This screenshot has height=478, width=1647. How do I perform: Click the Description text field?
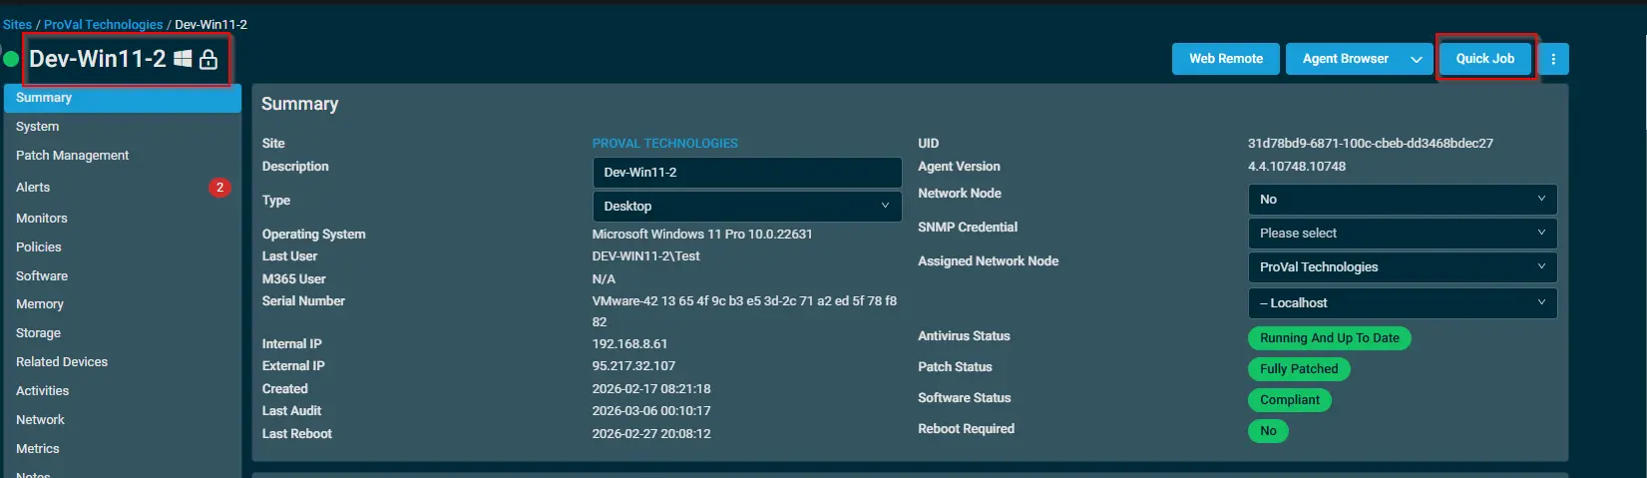746,173
